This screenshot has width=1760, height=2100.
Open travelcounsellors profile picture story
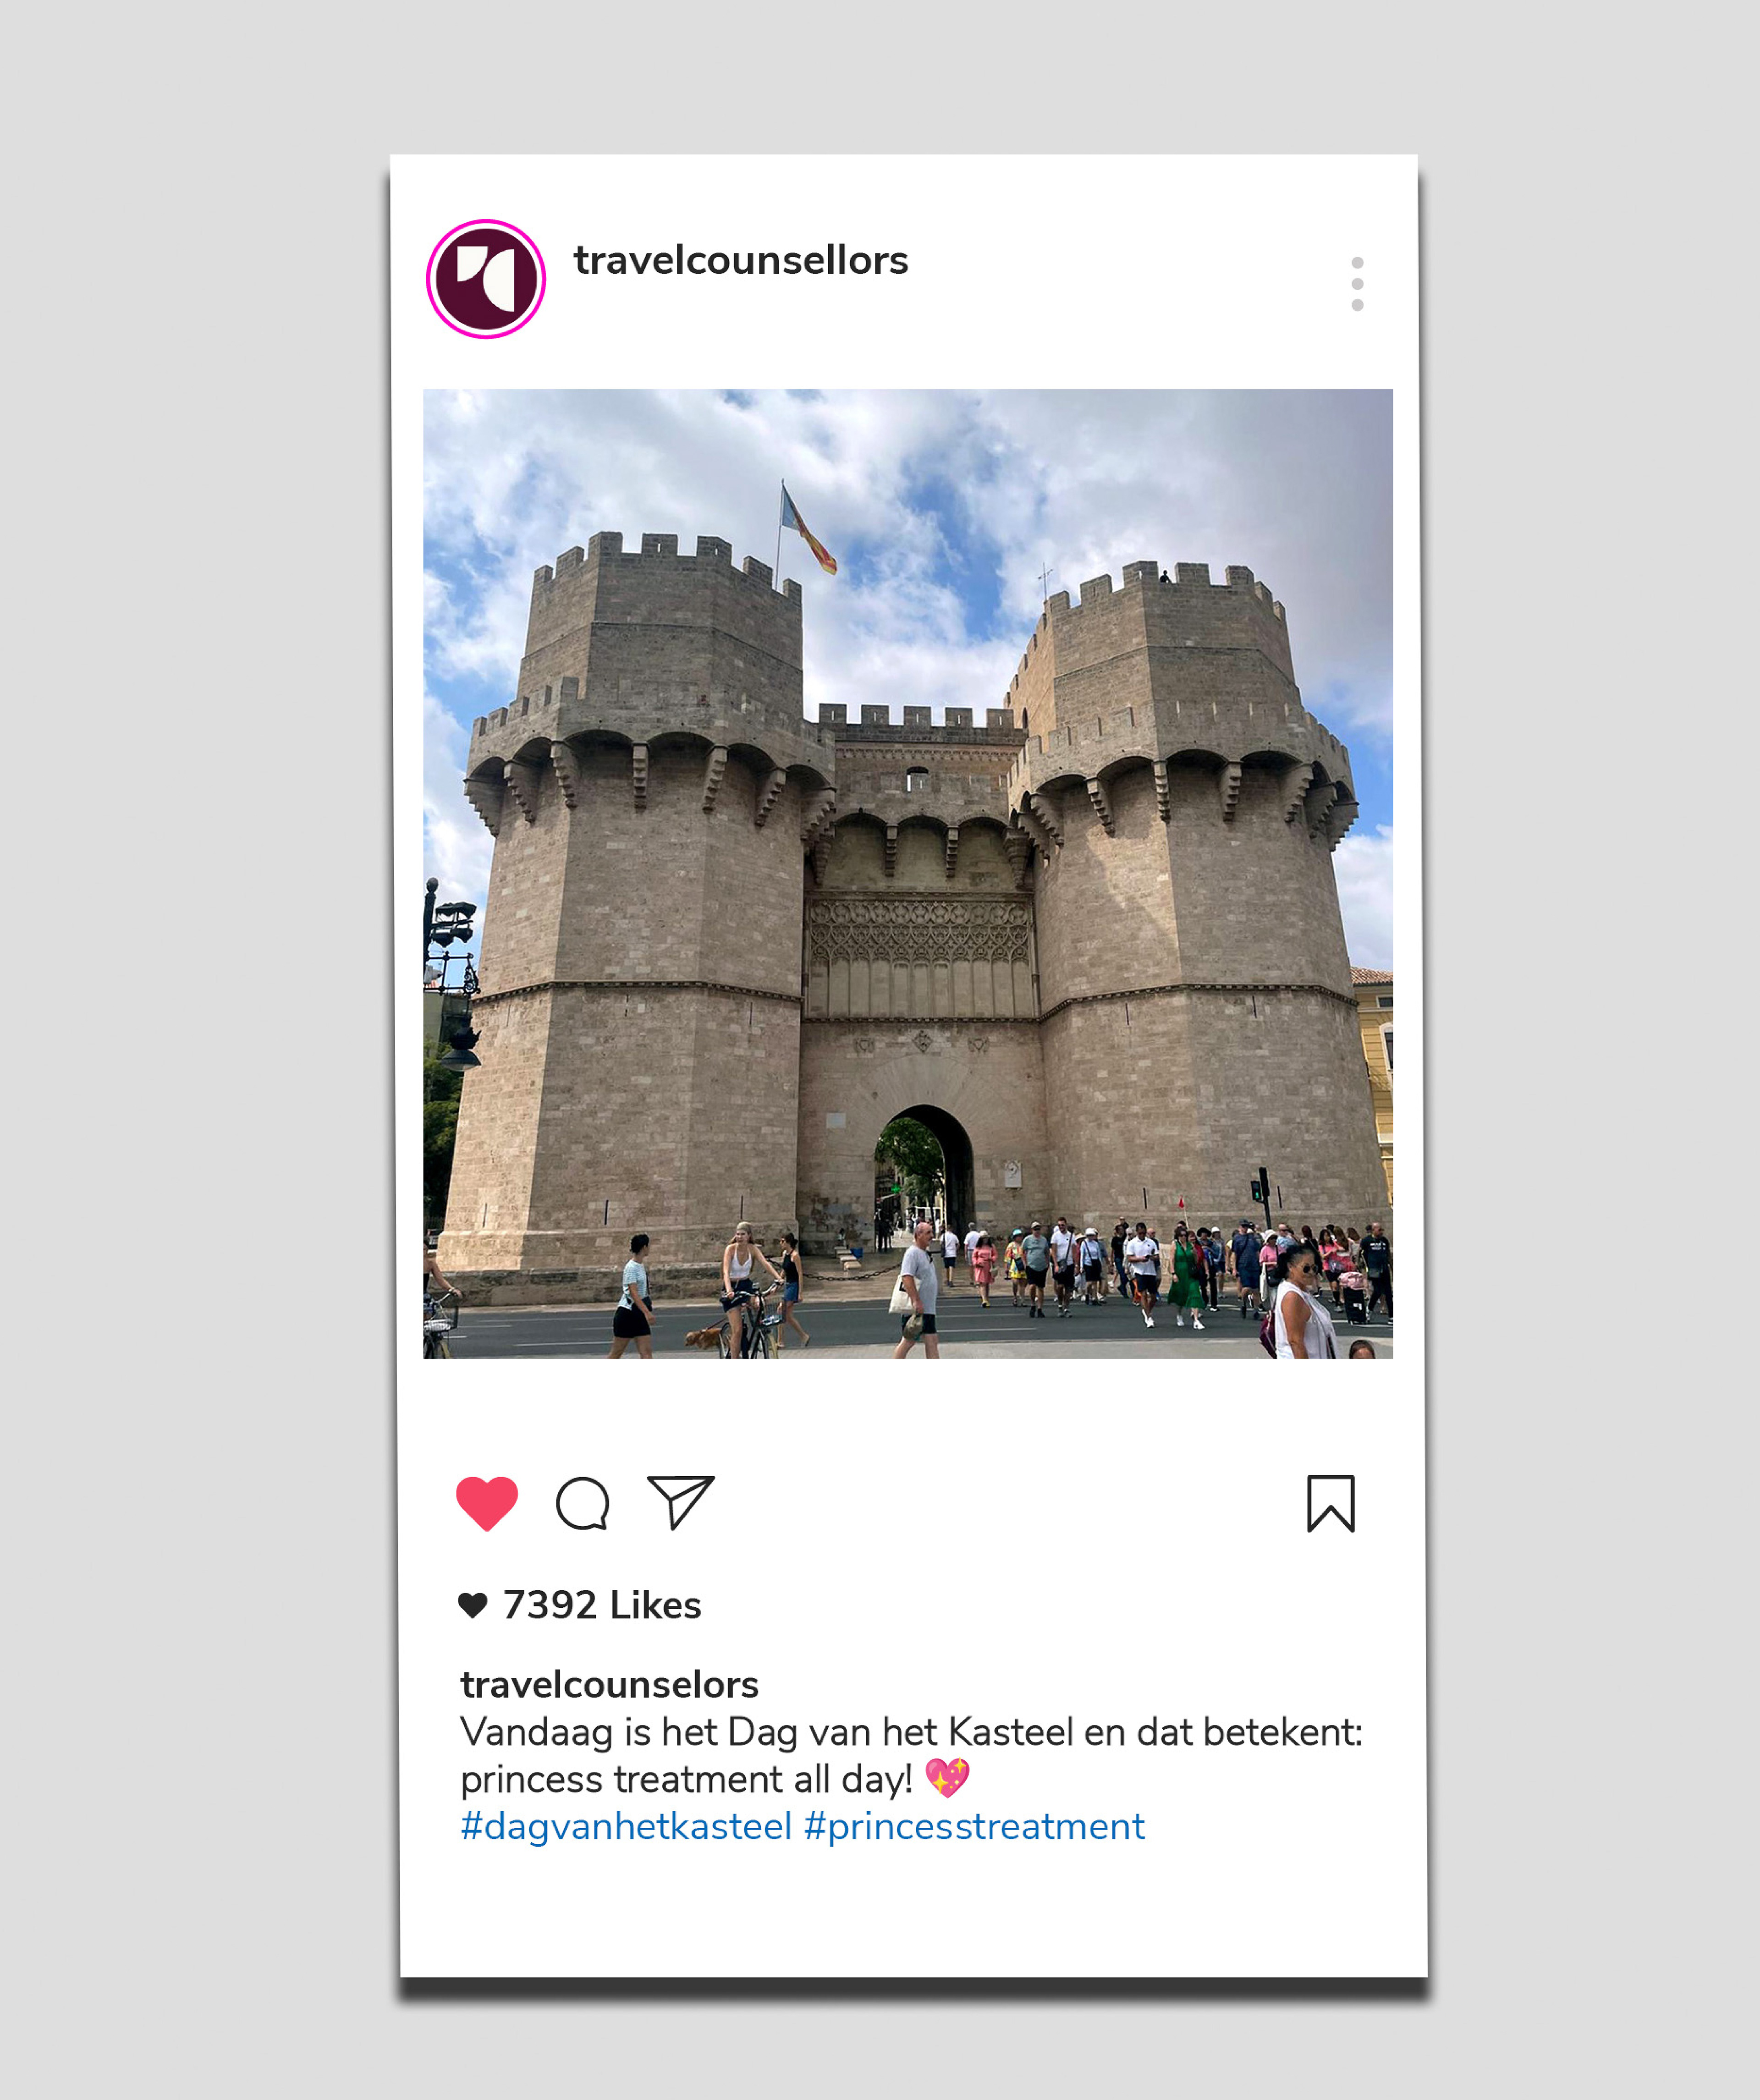[486, 279]
